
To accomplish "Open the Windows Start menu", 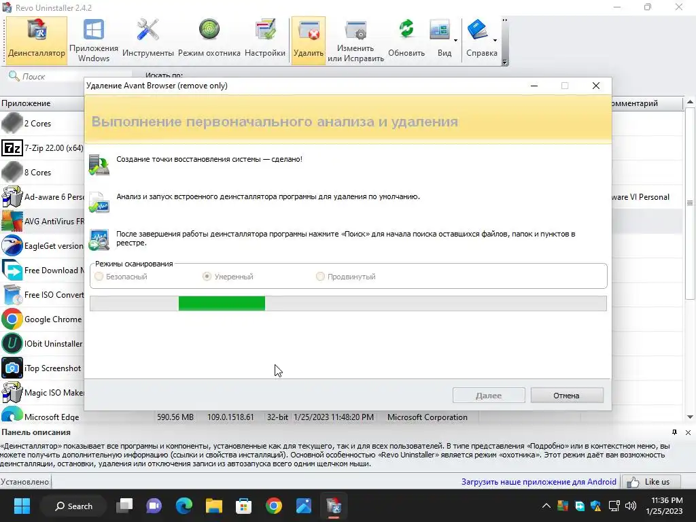I will pyautogui.click(x=21, y=506).
